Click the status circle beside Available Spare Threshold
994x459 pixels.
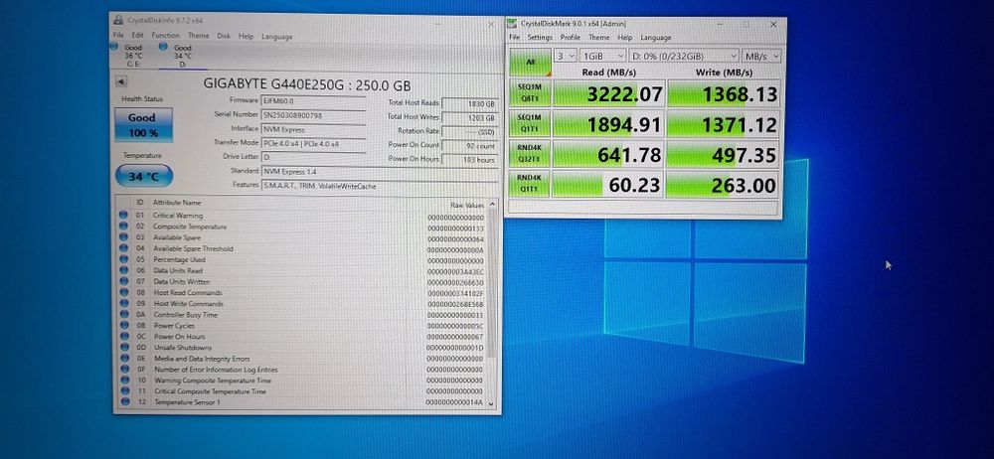coord(123,248)
